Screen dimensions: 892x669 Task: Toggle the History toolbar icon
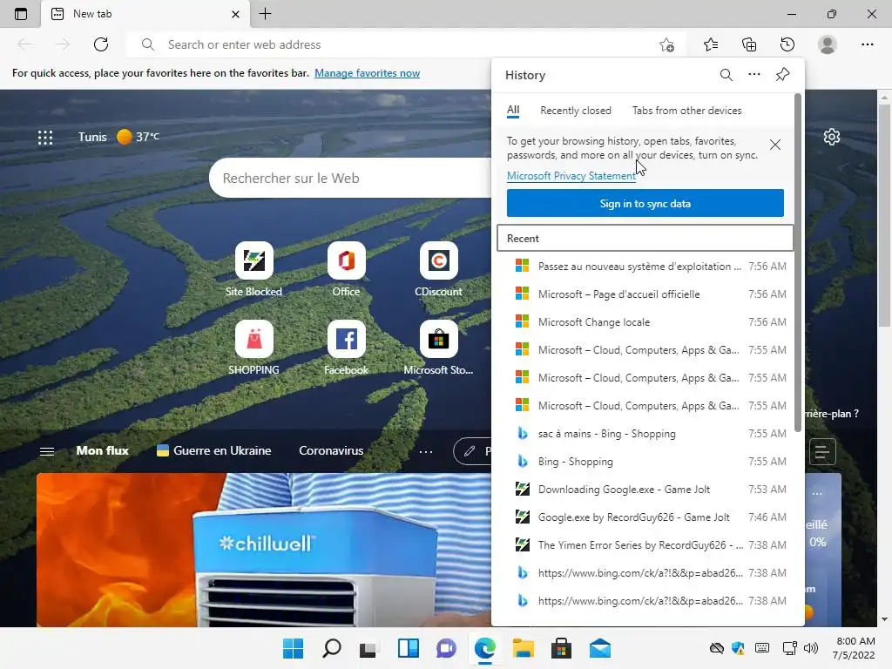point(787,44)
